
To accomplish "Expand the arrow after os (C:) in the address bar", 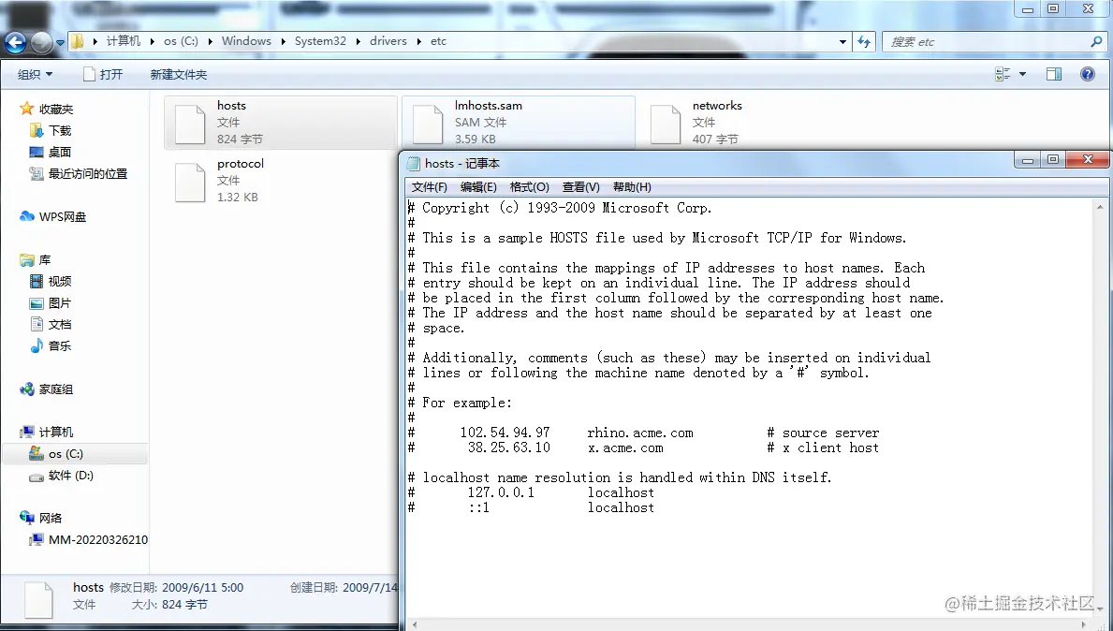I will (210, 41).
